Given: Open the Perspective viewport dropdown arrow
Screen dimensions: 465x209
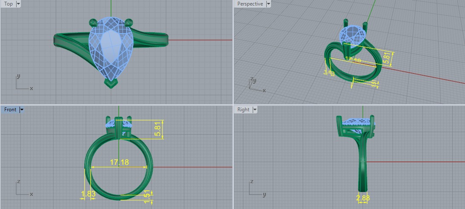Looking at the screenshot, I should pyautogui.click(x=268, y=4).
